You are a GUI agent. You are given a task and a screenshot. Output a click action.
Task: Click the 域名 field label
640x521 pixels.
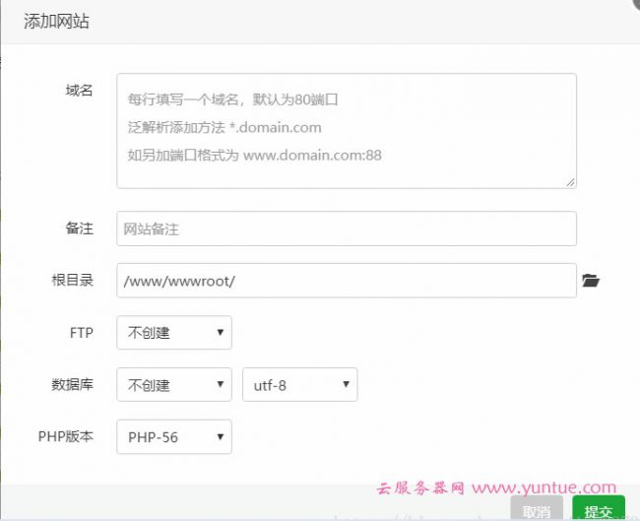pos(79,91)
